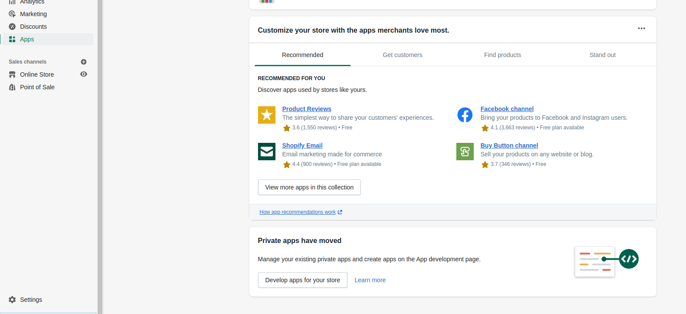Click the Point of Sale bag icon
This screenshot has height=314, width=686.
[x=12, y=87]
